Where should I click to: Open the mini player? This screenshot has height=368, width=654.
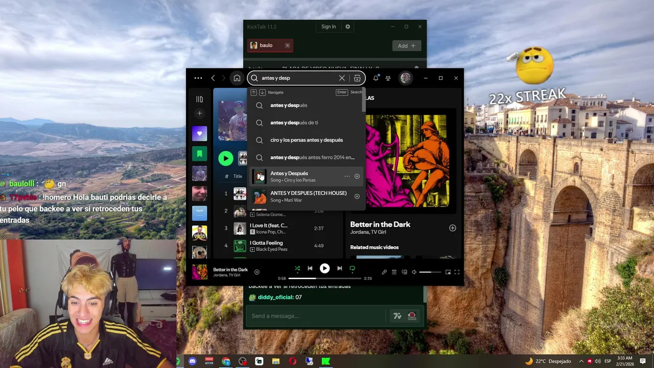tap(448, 272)
